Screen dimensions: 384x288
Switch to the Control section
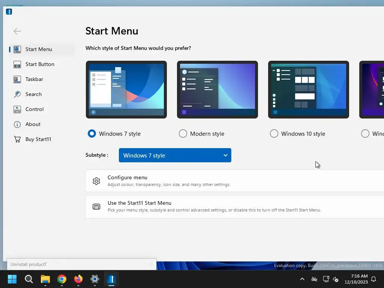[42, 109]
